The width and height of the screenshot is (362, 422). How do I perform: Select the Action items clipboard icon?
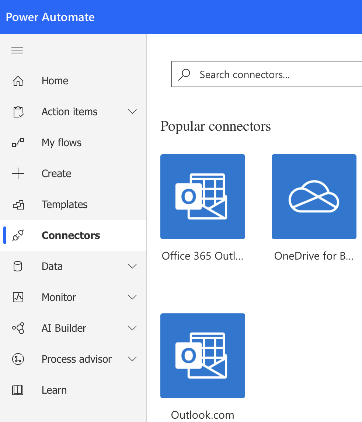[18, 112]
